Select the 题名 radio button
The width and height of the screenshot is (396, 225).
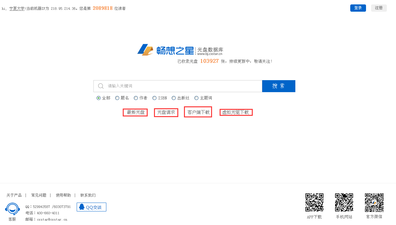117,98
